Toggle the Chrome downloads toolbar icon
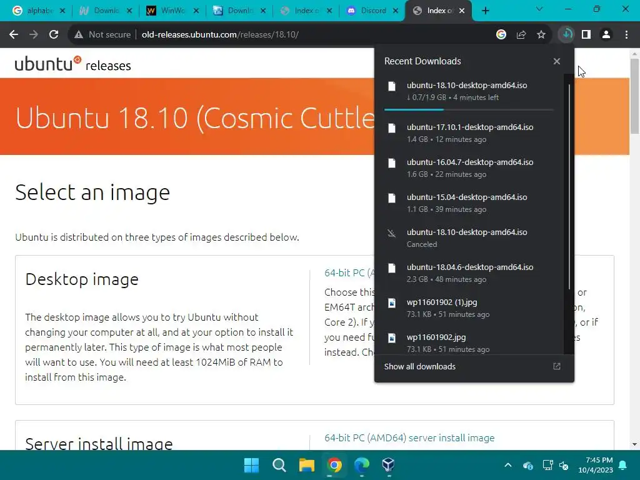 coord(566,34)
